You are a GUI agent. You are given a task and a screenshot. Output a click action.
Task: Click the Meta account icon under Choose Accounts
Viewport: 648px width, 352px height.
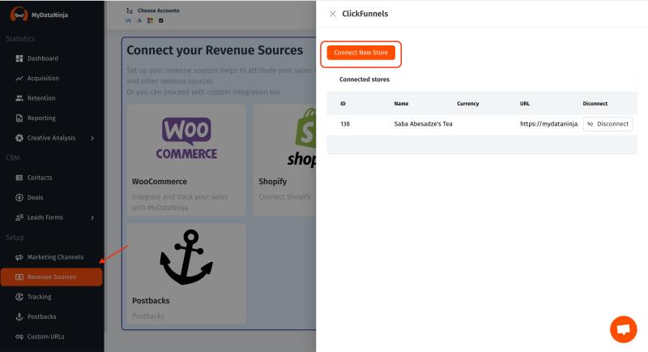click(x=129, y=20)
